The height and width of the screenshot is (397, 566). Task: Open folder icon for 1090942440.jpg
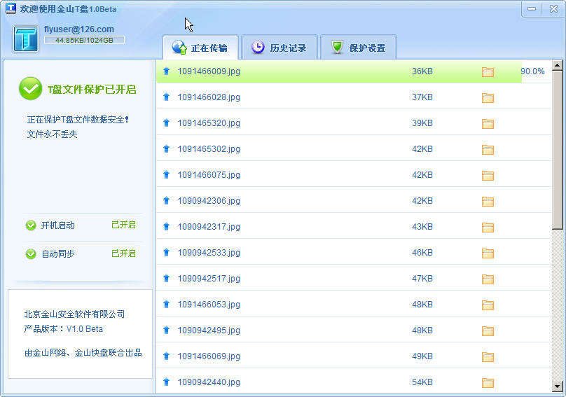coord(488,383)
